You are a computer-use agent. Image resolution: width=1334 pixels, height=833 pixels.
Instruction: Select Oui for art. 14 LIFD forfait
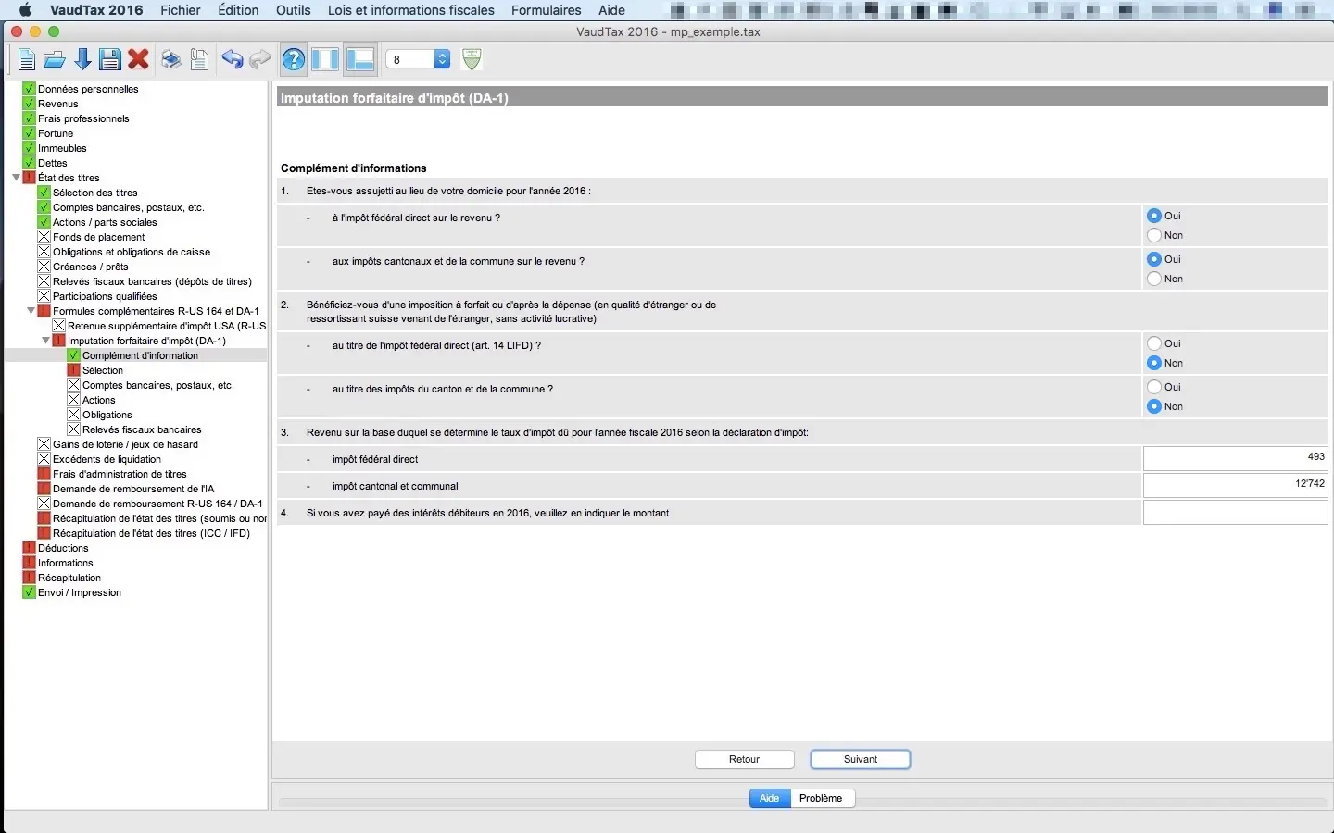pos(1154,343)
